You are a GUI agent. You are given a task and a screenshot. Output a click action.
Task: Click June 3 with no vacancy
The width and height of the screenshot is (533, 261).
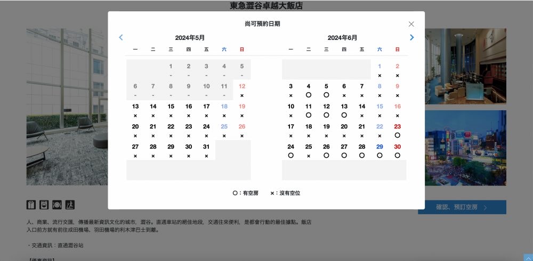click(x=290, y=91)
